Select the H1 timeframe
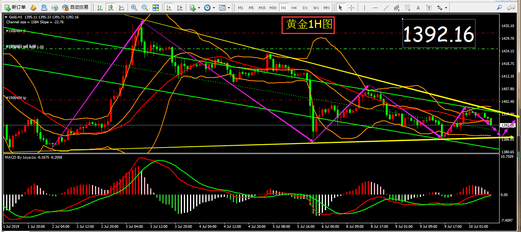The width and height of the screenshot is (521, 232). (x=283, y=7)
